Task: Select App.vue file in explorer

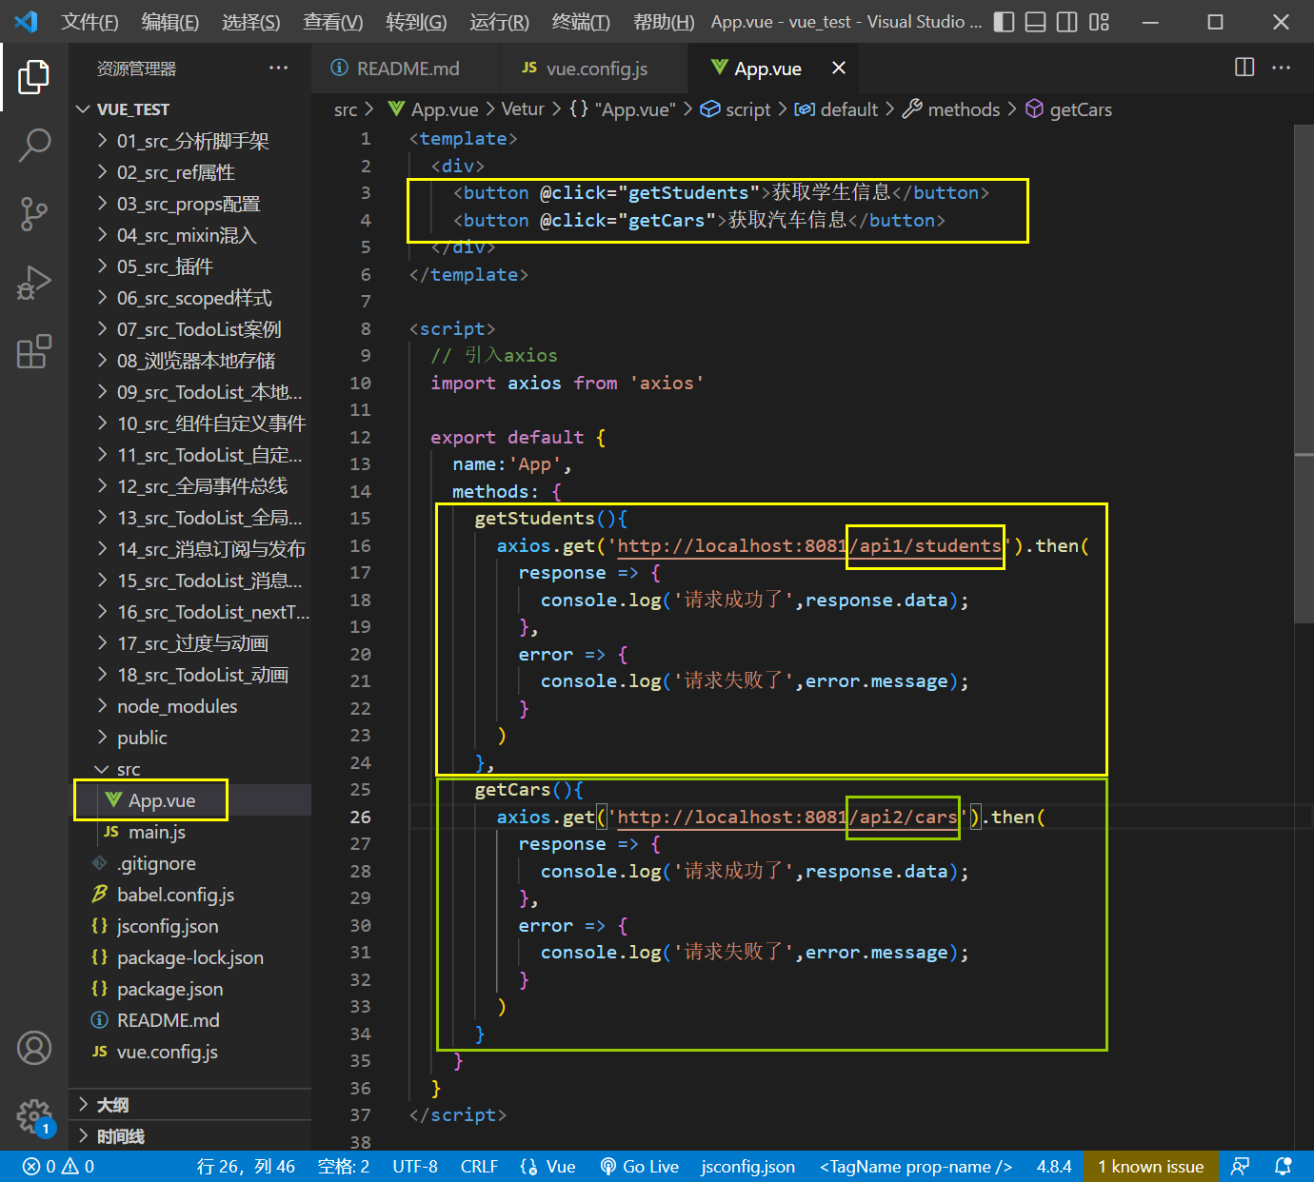Action: pos(190,800)
